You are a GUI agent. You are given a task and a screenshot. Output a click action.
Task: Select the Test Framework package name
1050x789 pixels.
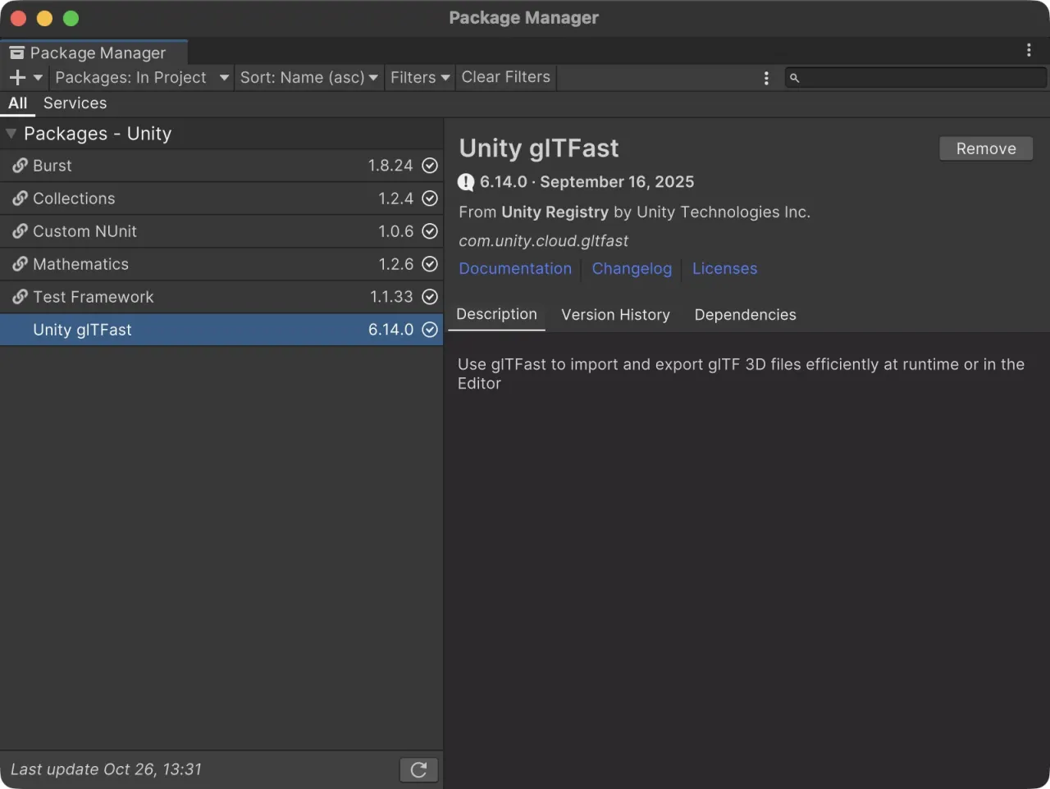(x=93, y=297)
